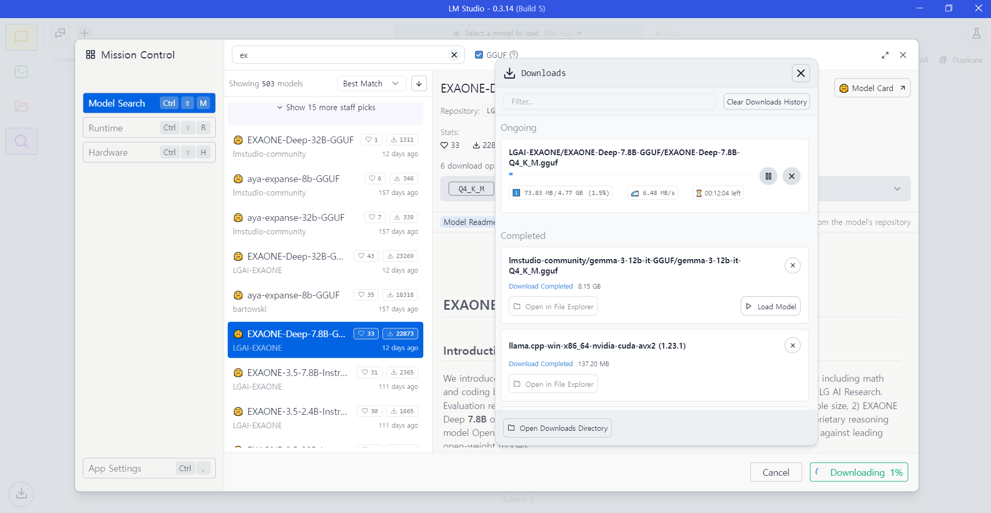Click the likes count on EXAONE-Deep-7.8B
Viewport: 991px width, 513px height.
point(366,334)
